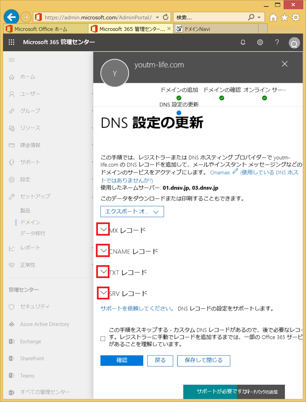306x402 pixels.
Task: Select ドメイン in sidebar
Action: [x=30, y=222]
